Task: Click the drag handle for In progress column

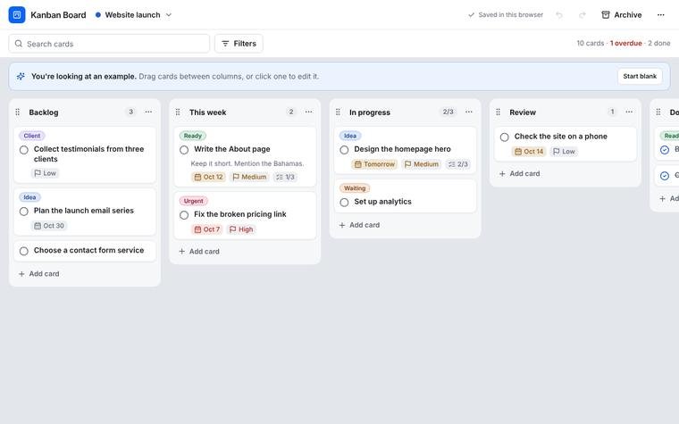Action: (x=339, y=112)
